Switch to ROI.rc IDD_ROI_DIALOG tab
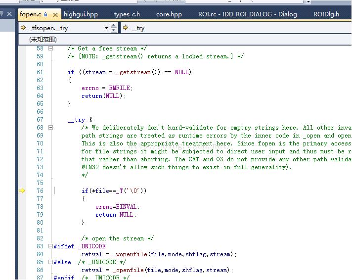Screen dimensions: 352x280 click(x=247, y=14)
